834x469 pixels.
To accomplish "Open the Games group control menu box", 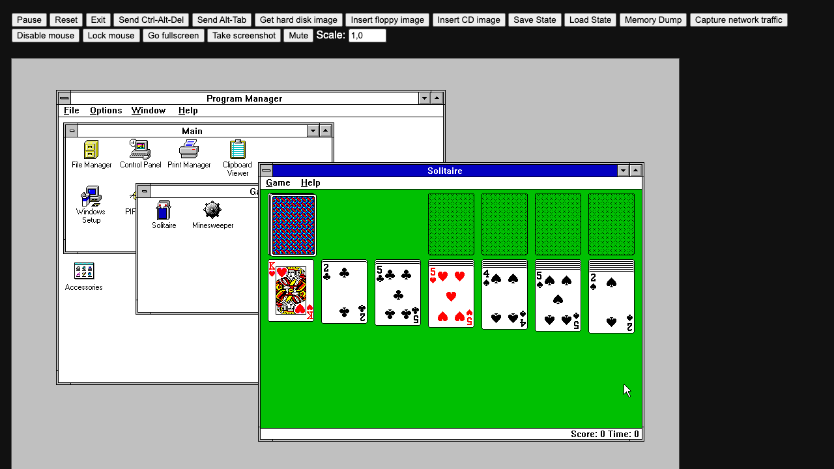I will pyautogui.click(x=144, y=192).
